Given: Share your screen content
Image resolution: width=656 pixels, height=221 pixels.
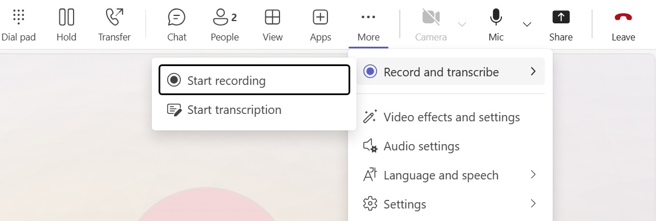Looking at the screenshot, I should click(561, 26).
